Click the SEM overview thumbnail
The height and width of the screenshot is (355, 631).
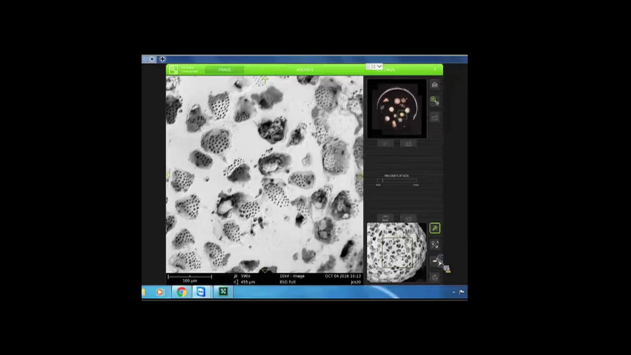point(397,253)
